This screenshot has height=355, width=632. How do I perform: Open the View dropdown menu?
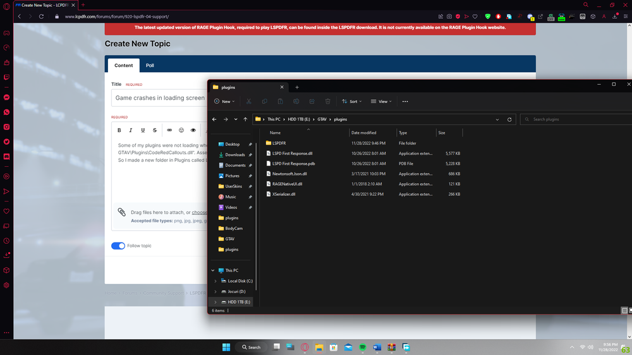pos(381,101)
